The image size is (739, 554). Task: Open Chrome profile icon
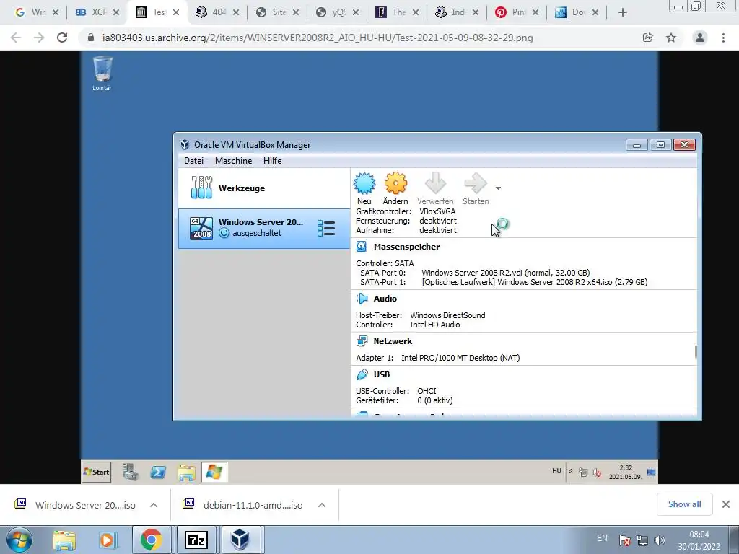(700, 38)
